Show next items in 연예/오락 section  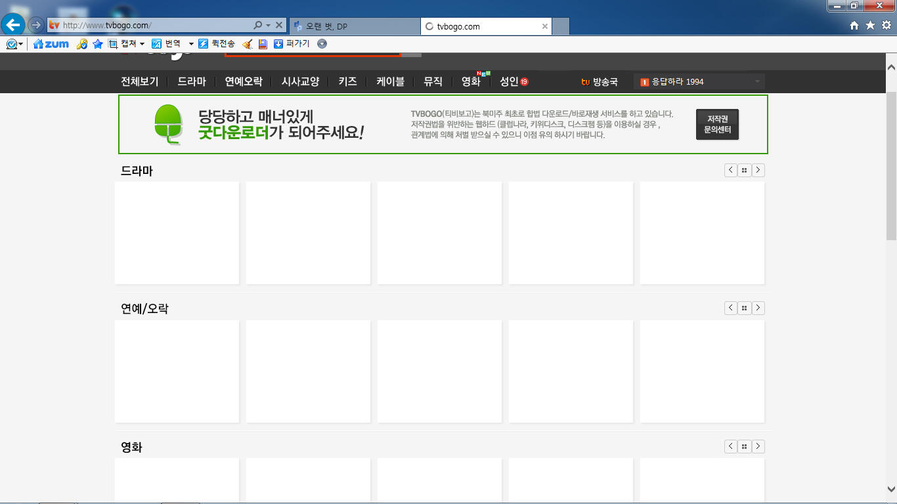click(758, 308)
